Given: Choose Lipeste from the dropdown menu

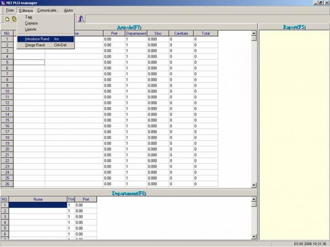Looking at the screenshot, I should (x=31, y=29).
